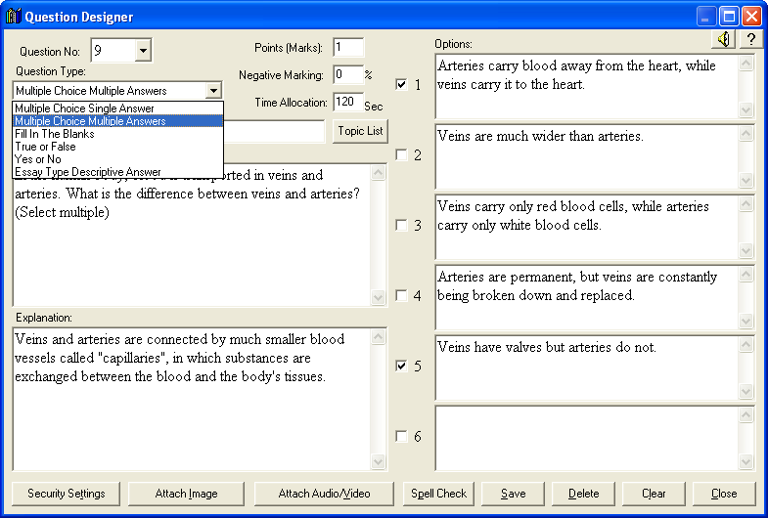768x518 pixels.
Task: Collapse the Question Type dropdown arrow
Action: [x=213, y=91]
